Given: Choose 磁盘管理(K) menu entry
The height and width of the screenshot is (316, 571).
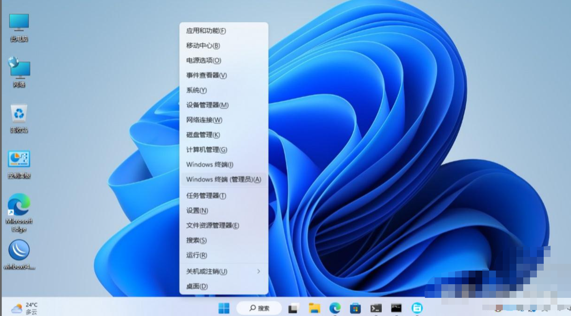Looking at the screenshot, I should point(203,135).
